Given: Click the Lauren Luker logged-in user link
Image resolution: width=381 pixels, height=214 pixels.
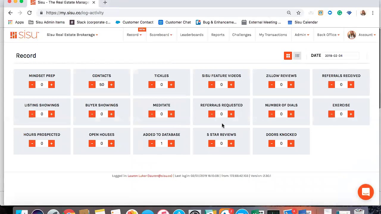Looking at the screenshot, I should pos(150,176).
